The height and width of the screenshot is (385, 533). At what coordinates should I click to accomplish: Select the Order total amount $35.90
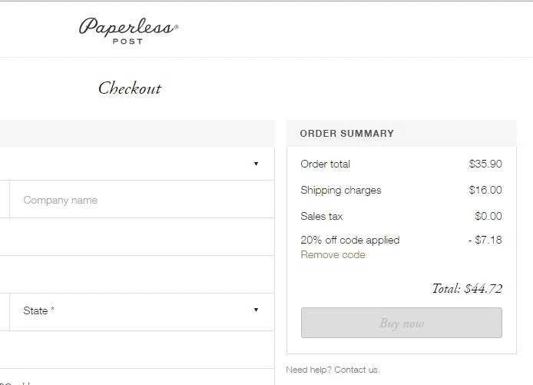click(485, 164)
